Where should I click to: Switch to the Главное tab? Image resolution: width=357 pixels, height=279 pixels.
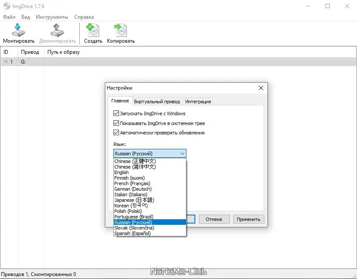tap(120, 101)
